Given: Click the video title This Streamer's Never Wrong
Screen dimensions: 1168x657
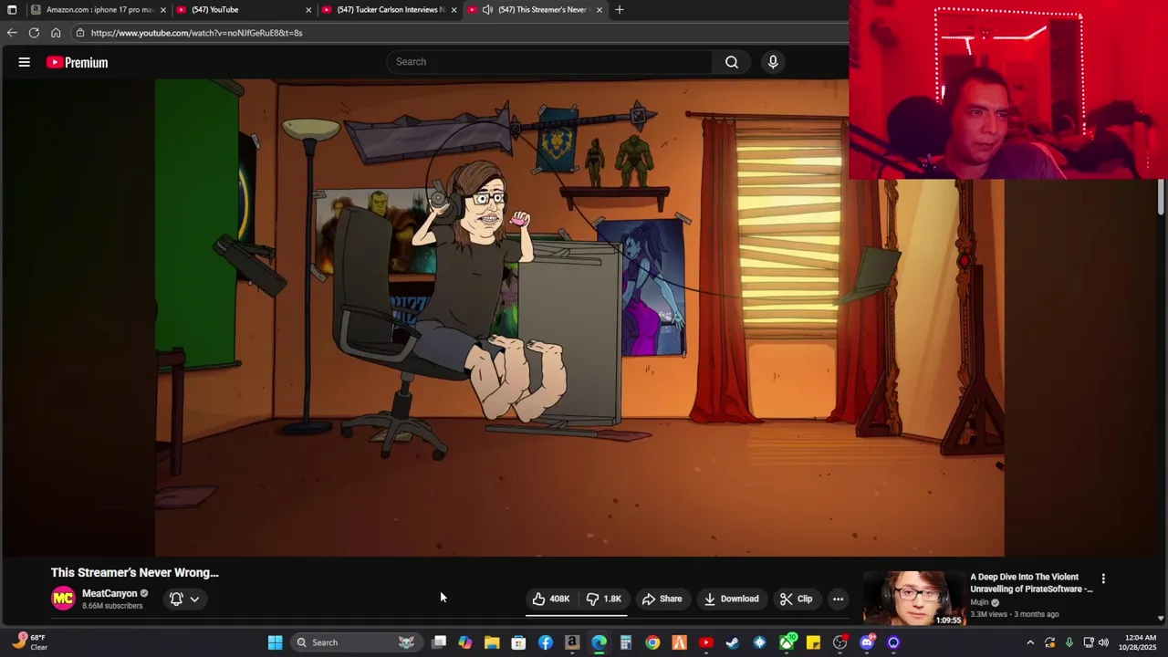Looking at the screenshot, I should click(135, 573).
